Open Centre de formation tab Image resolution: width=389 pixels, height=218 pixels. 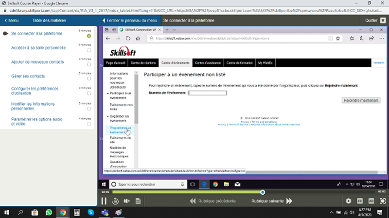click(239, 63)
